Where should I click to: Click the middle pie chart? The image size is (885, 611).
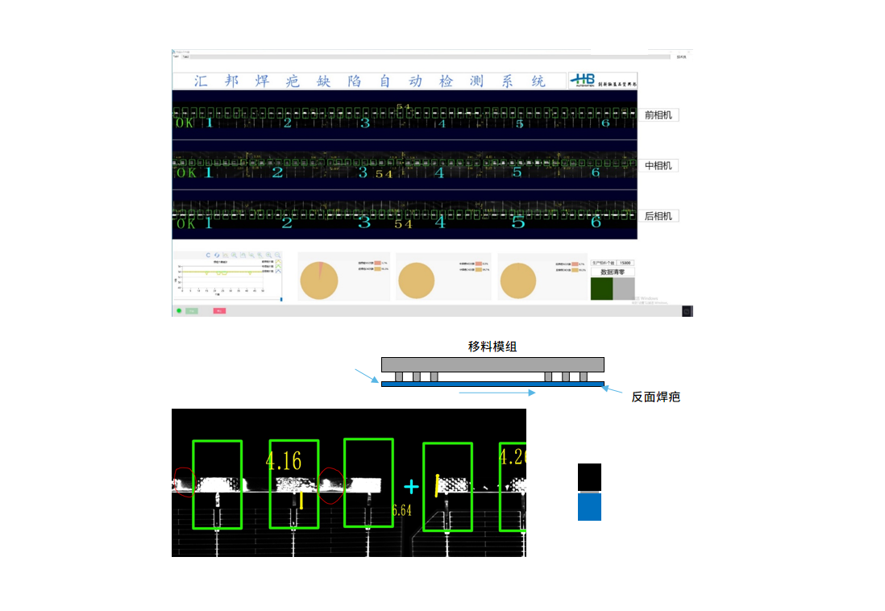417,281
